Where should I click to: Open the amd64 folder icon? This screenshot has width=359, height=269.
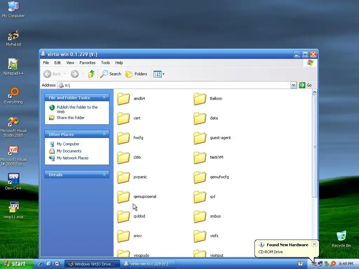click(x=123, y=98)
